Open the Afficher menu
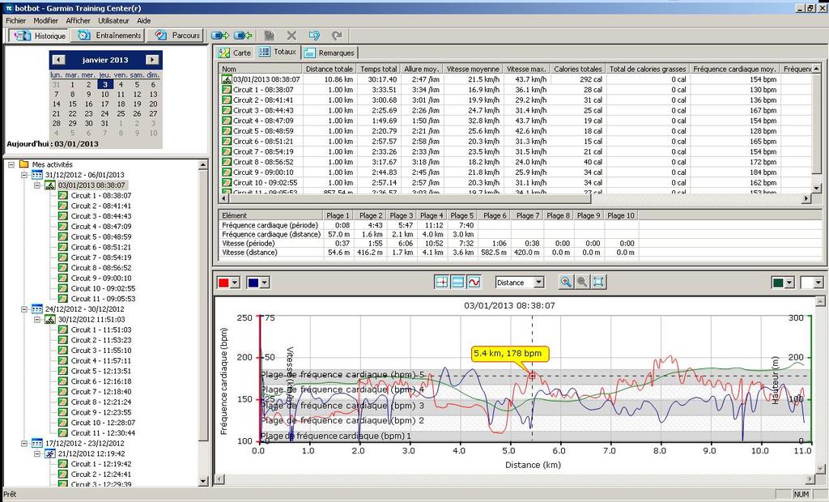Screen dimensions: 829x502 pos(79,19)
